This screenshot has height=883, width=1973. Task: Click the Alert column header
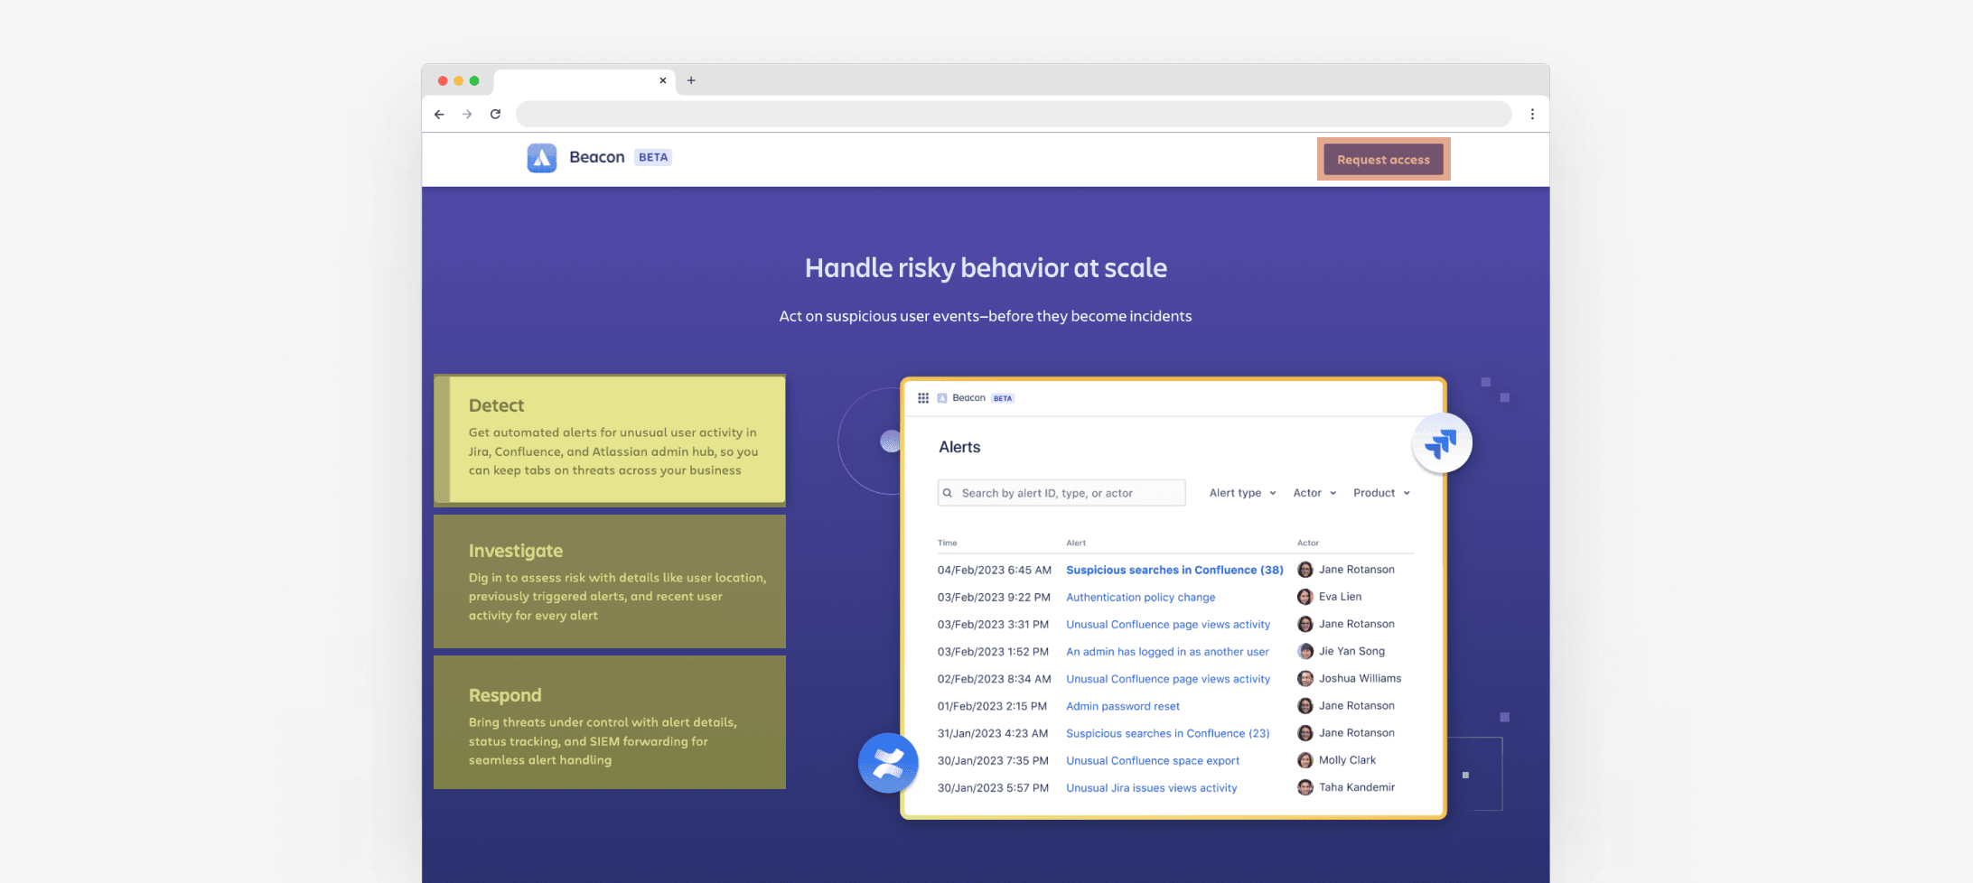[x=1076, y=543]
